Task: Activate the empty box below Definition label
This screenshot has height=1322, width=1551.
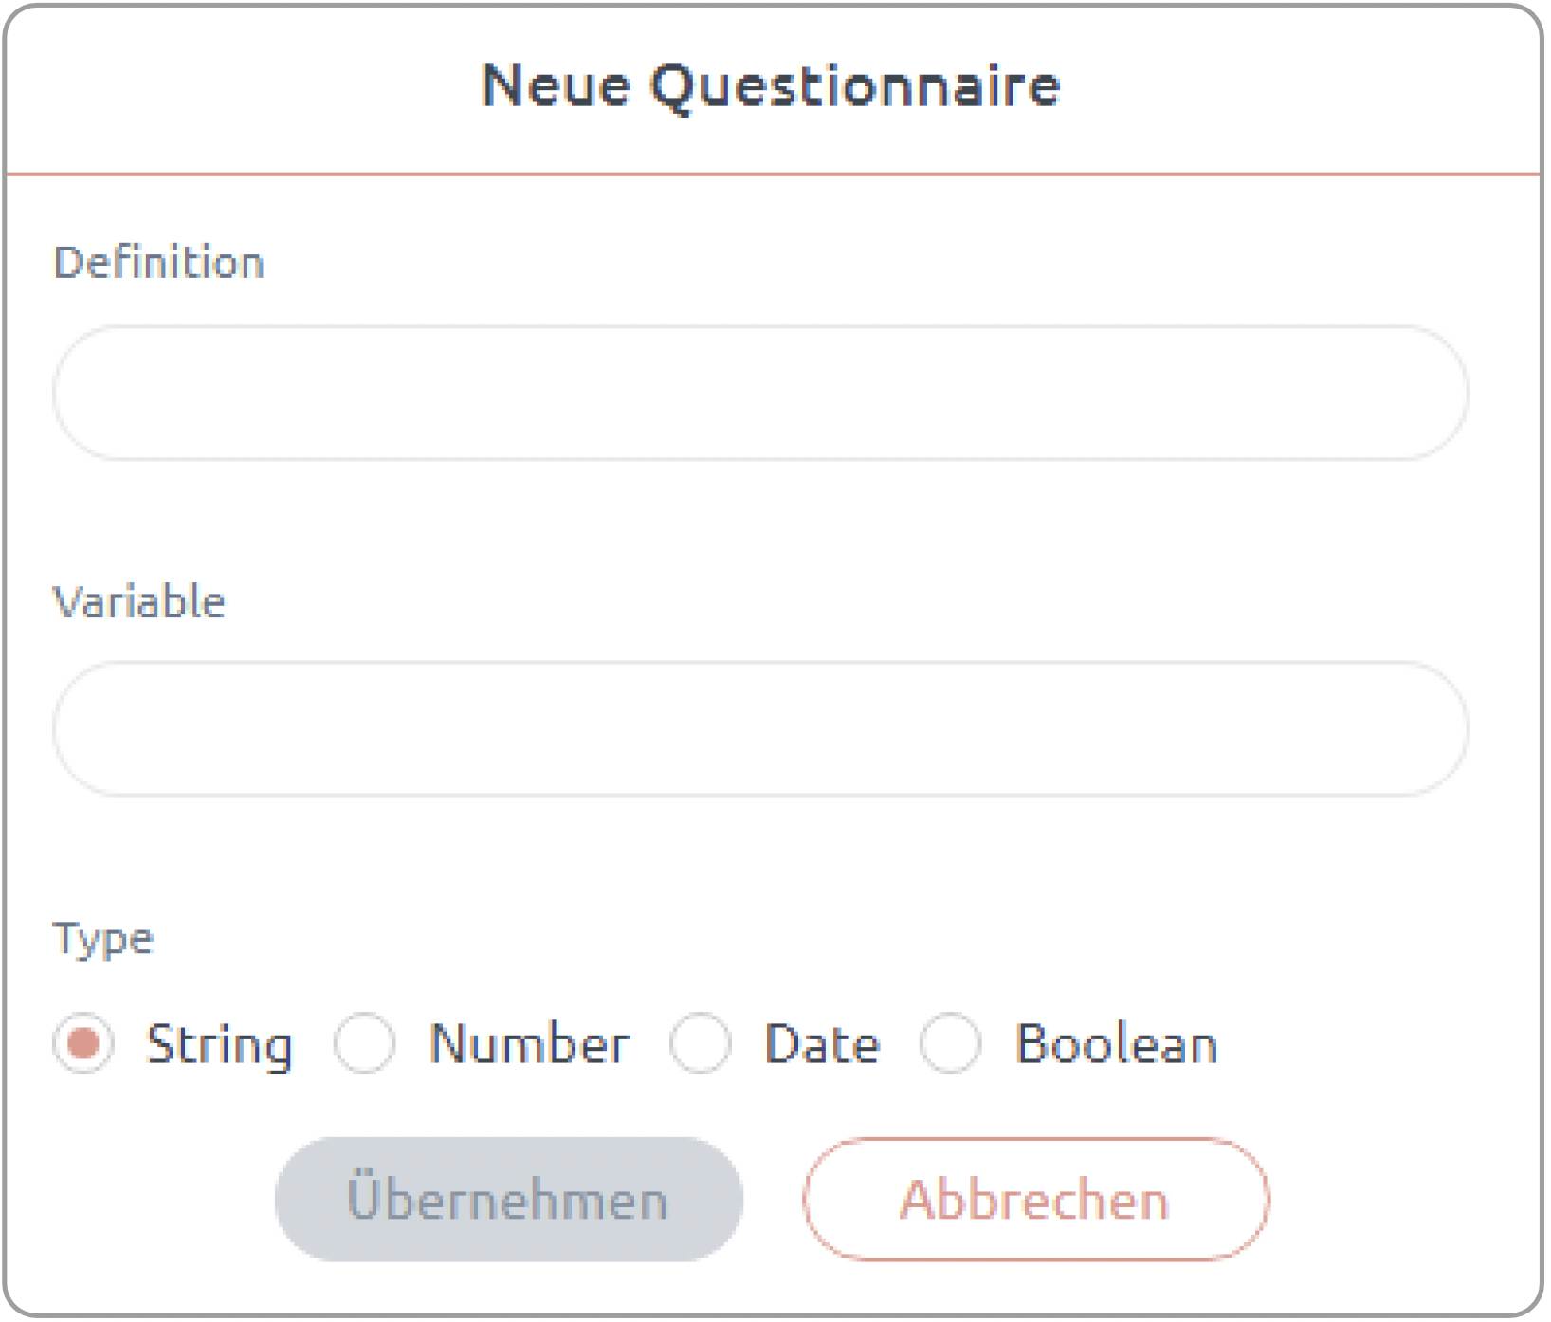Action: 760,393
